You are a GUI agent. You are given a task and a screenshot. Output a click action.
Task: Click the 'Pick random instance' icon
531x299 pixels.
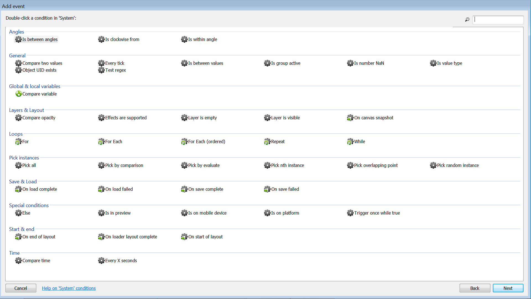[433, 165]
